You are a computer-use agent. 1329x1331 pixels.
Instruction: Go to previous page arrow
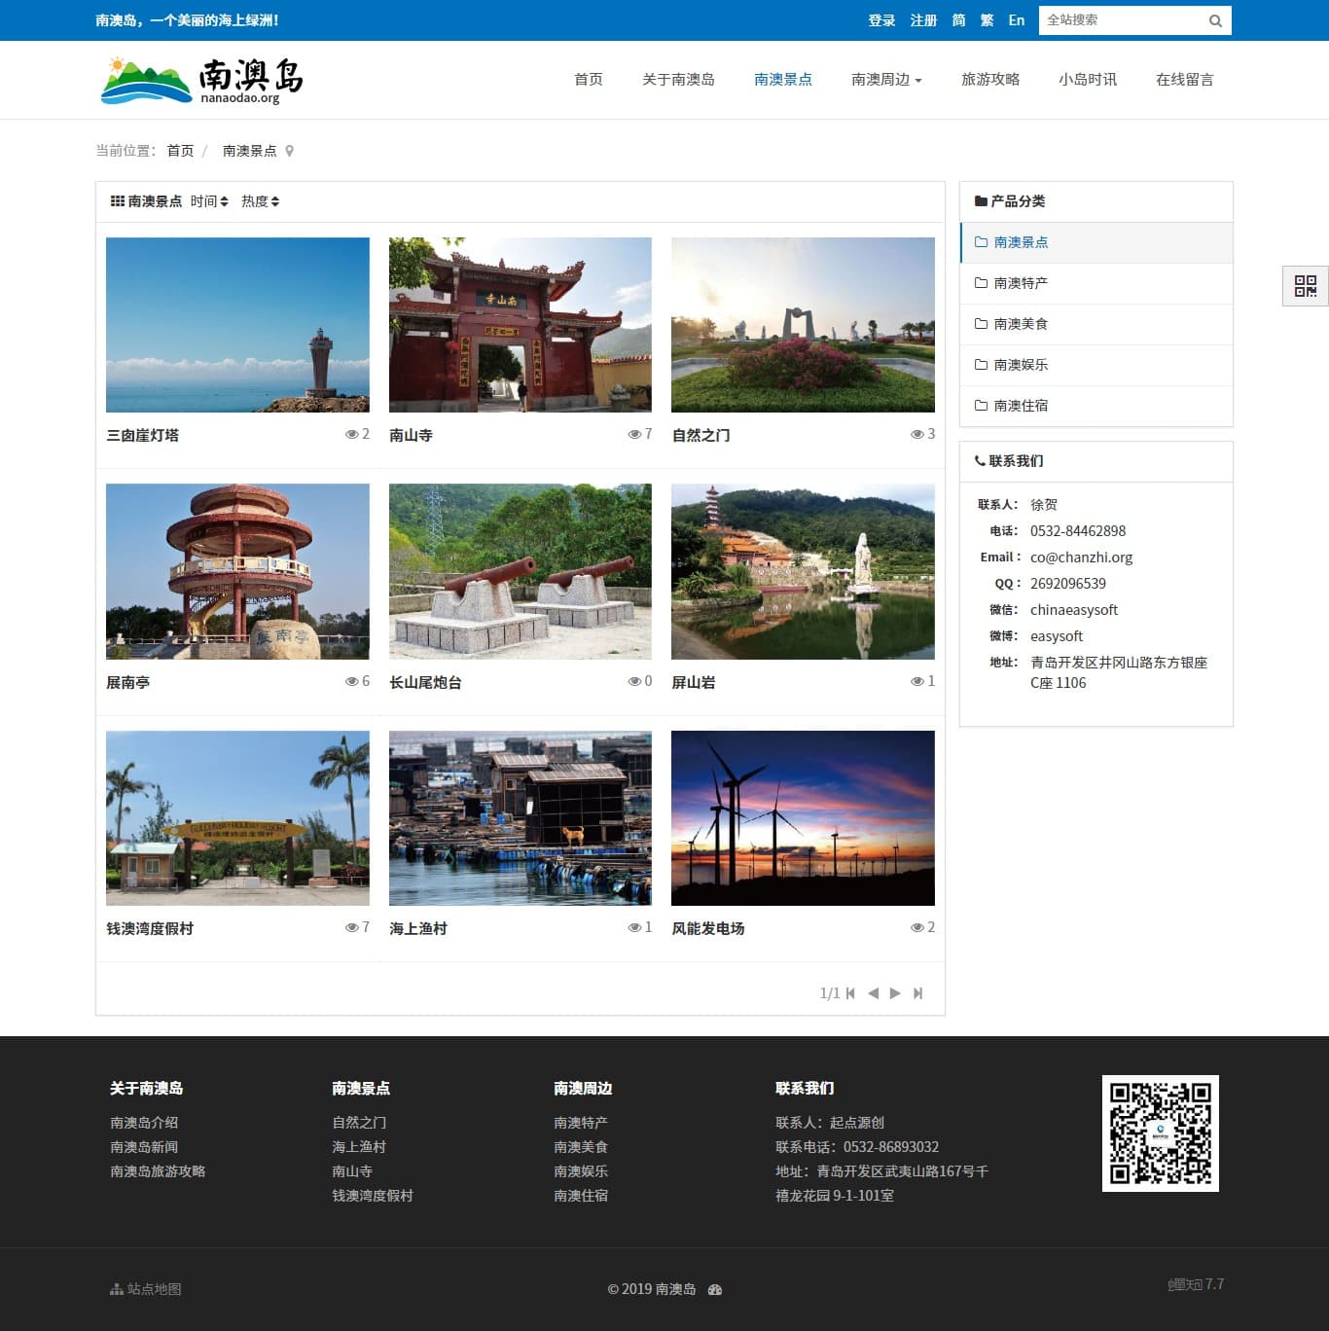(873, 993)
